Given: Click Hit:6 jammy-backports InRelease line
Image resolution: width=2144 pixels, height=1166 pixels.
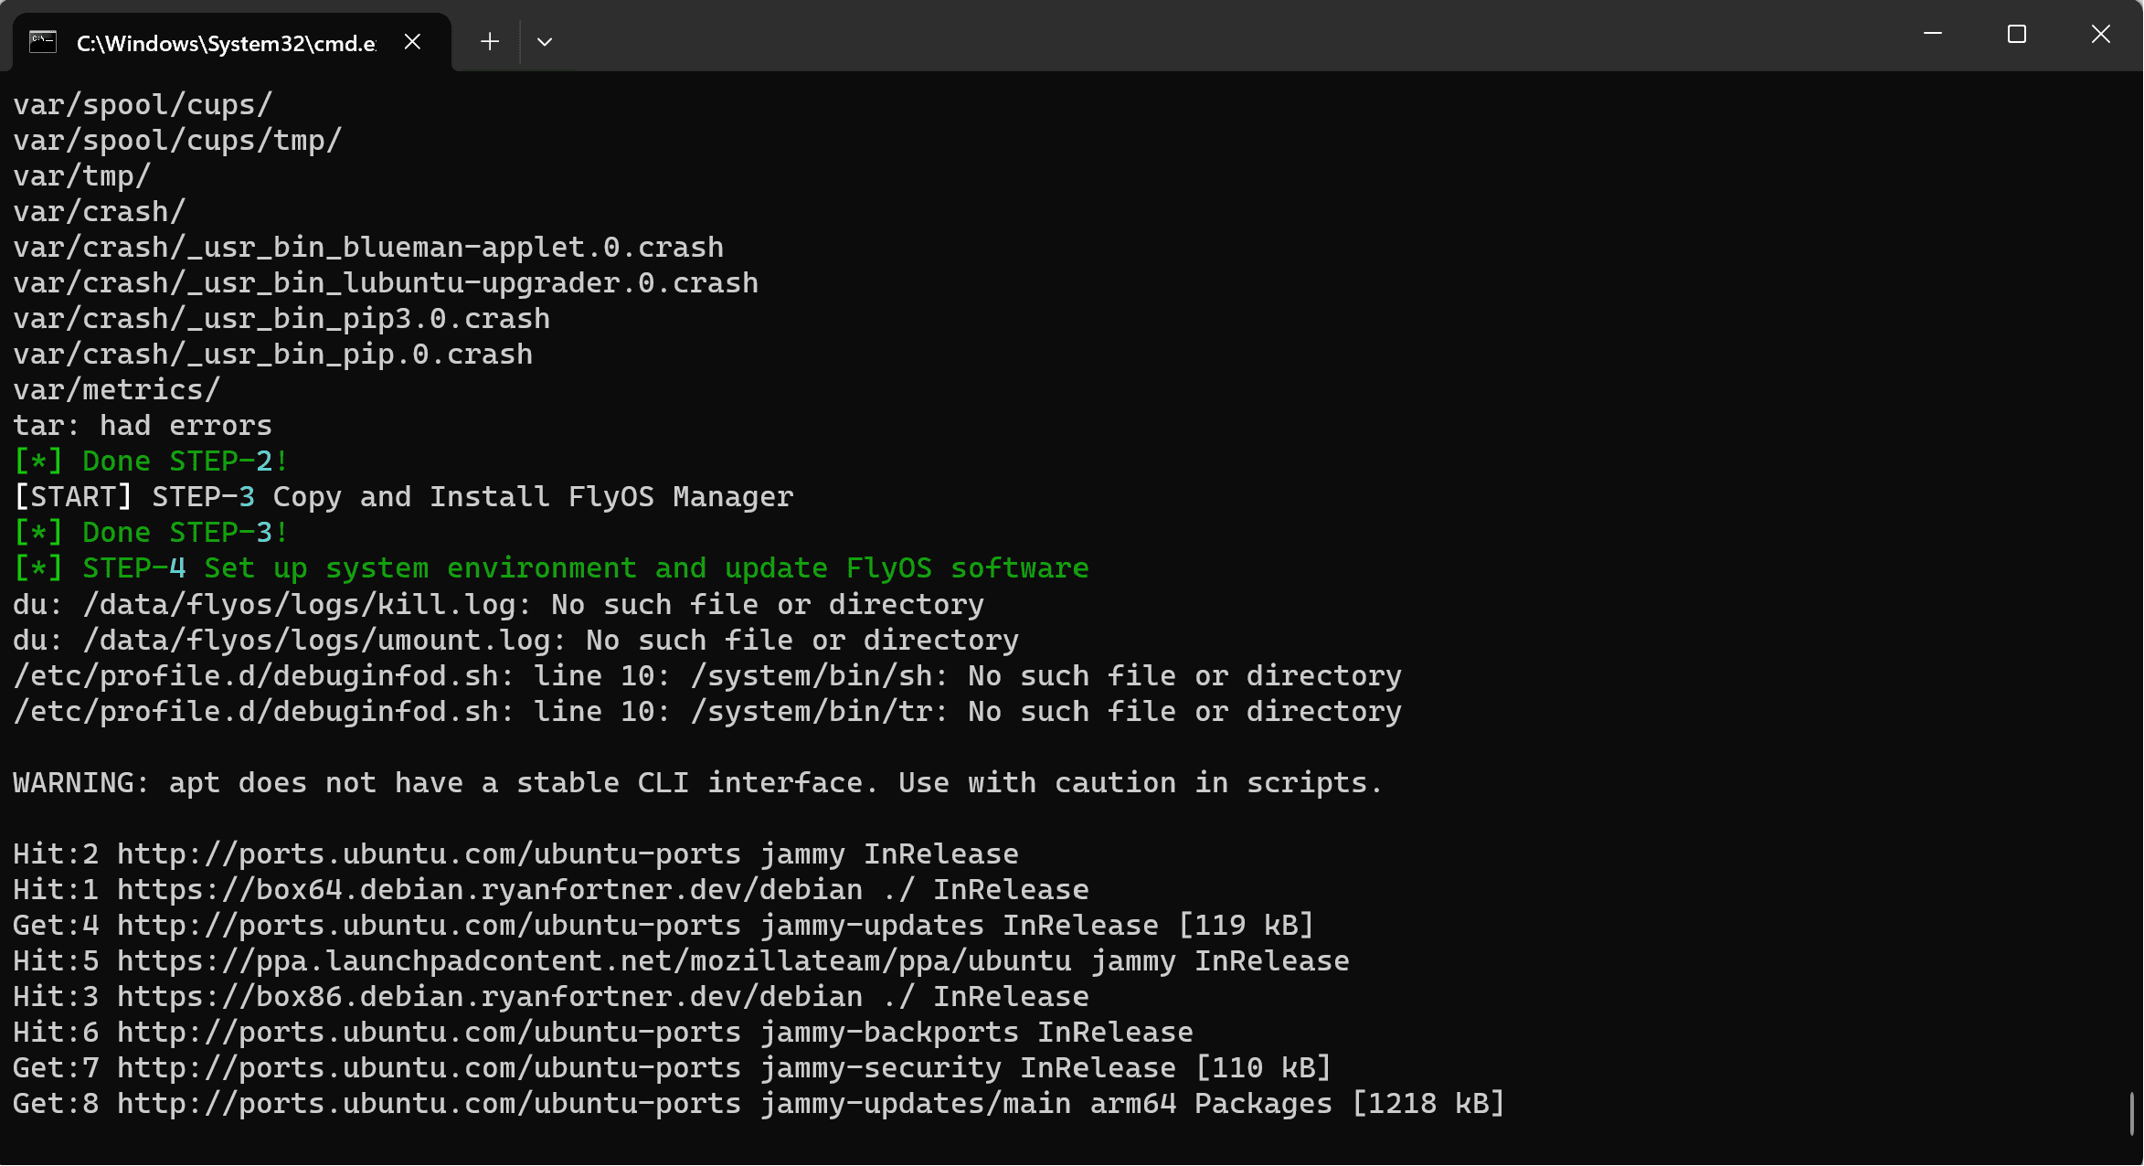Looking at the screenshot, I should coord(603,1033).
